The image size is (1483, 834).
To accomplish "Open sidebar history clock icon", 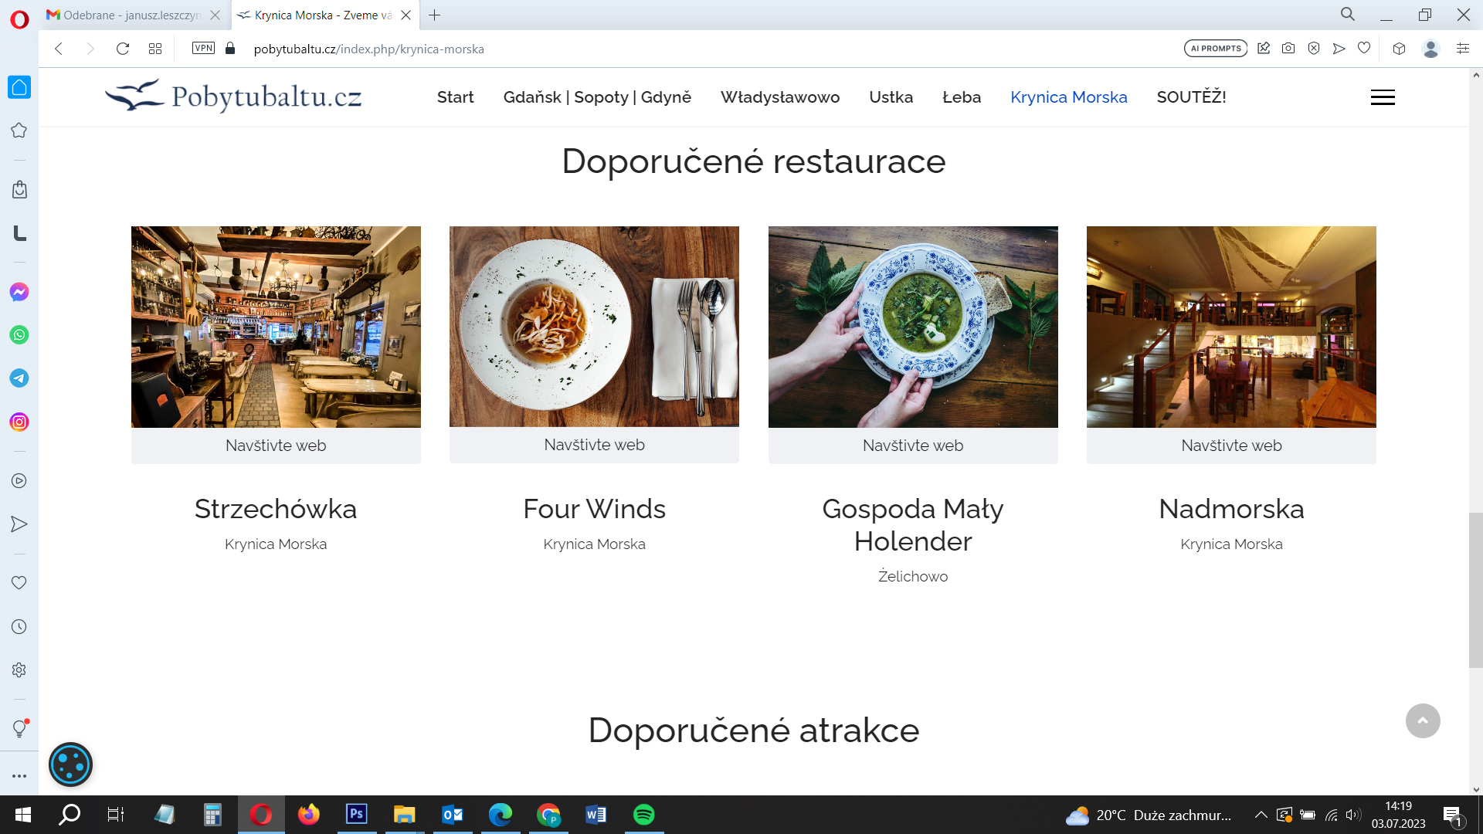I will pyautogui.click(x=19, y=626).
